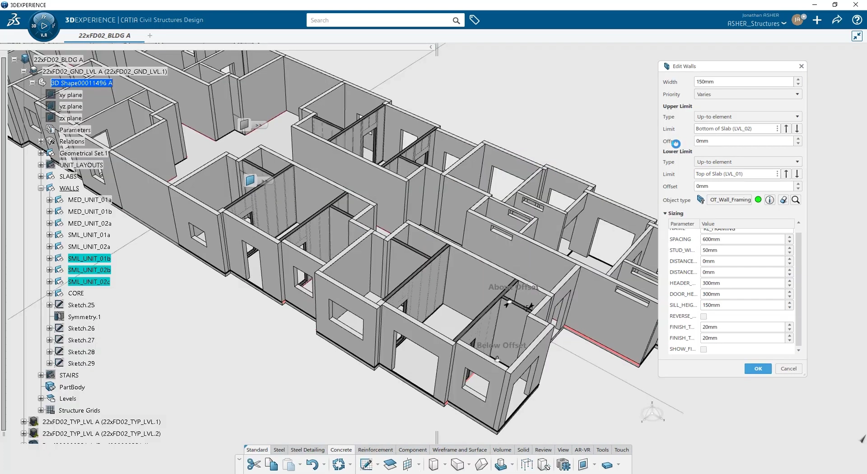Click the OT_Wall_Framing object type button
The image size is (867, 474).
730,200
